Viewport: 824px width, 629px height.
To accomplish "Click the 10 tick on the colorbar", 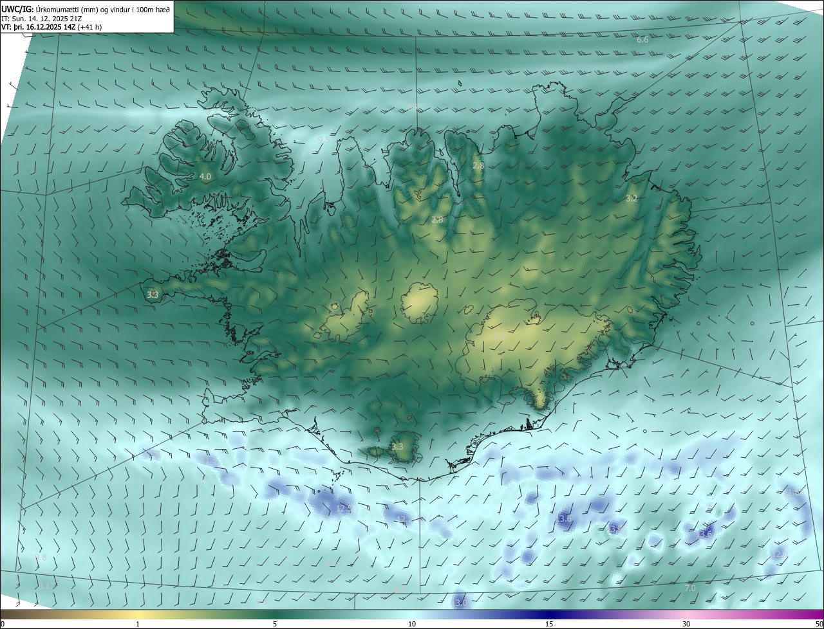I will (412, 624).
